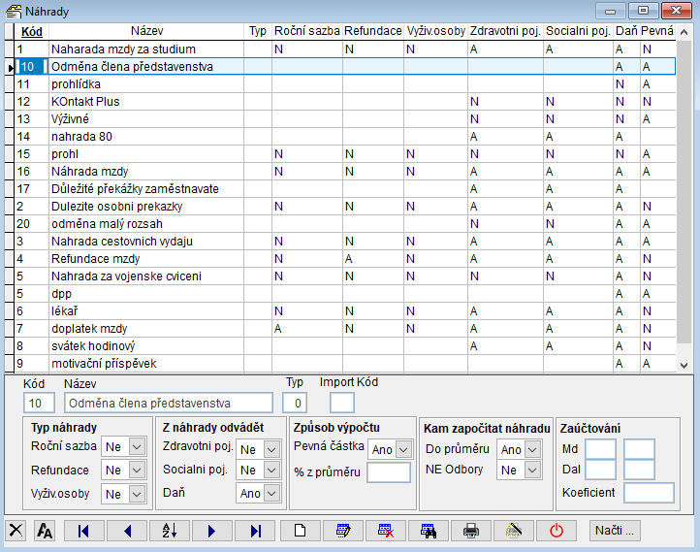Open the Vyživ.osoby dropdown
700x552 pixels.
point(137,494)
